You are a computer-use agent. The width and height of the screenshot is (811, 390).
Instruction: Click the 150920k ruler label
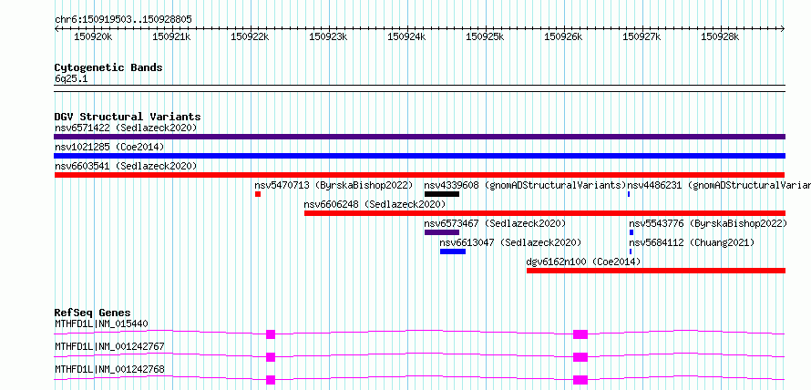[93, 37]
